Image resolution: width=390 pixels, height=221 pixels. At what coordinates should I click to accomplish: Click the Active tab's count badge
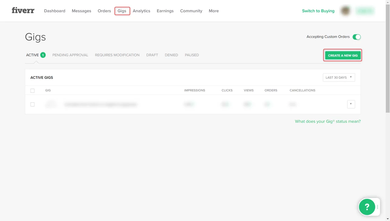pyautogui.click(x=43, y=55)
